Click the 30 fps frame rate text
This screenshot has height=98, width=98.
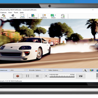72,75
